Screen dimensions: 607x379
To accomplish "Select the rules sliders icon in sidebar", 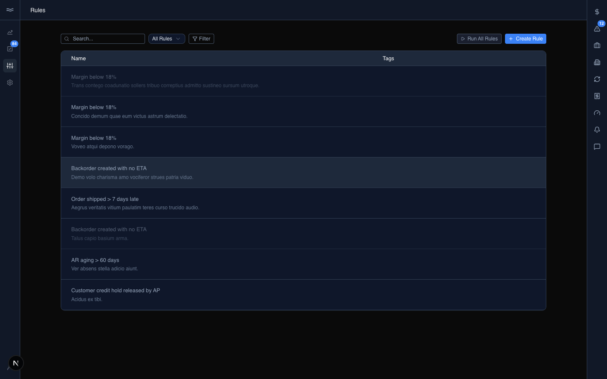I will pyautogui.click(x=10, y=66).
